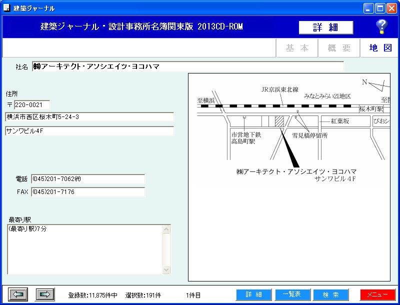Select the 地図 tab
Screen dimensions: 400x305
[380, 48]
